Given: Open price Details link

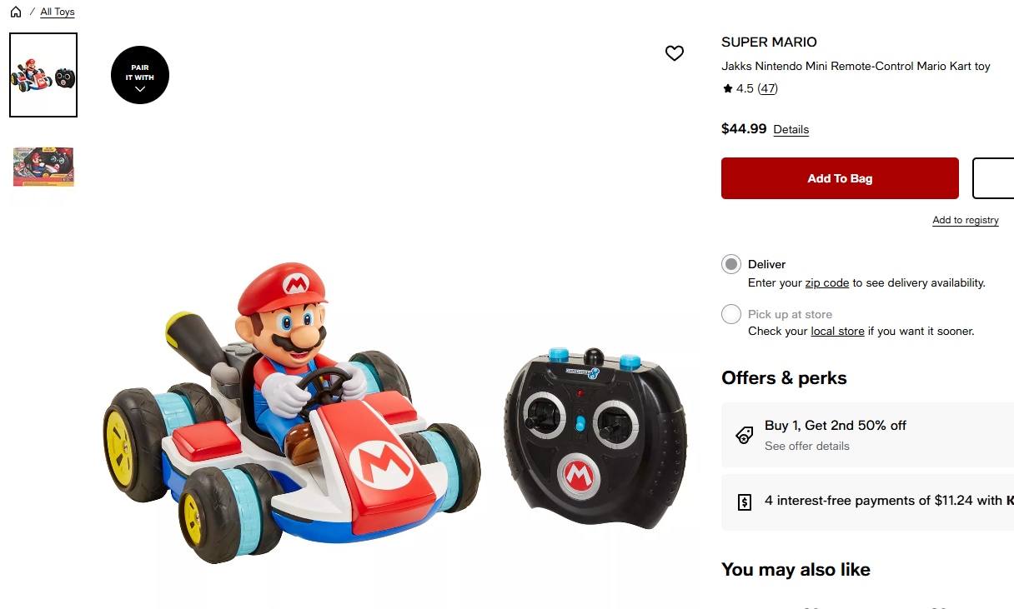Looking at the screenshot, I should [x=791, y=129].
